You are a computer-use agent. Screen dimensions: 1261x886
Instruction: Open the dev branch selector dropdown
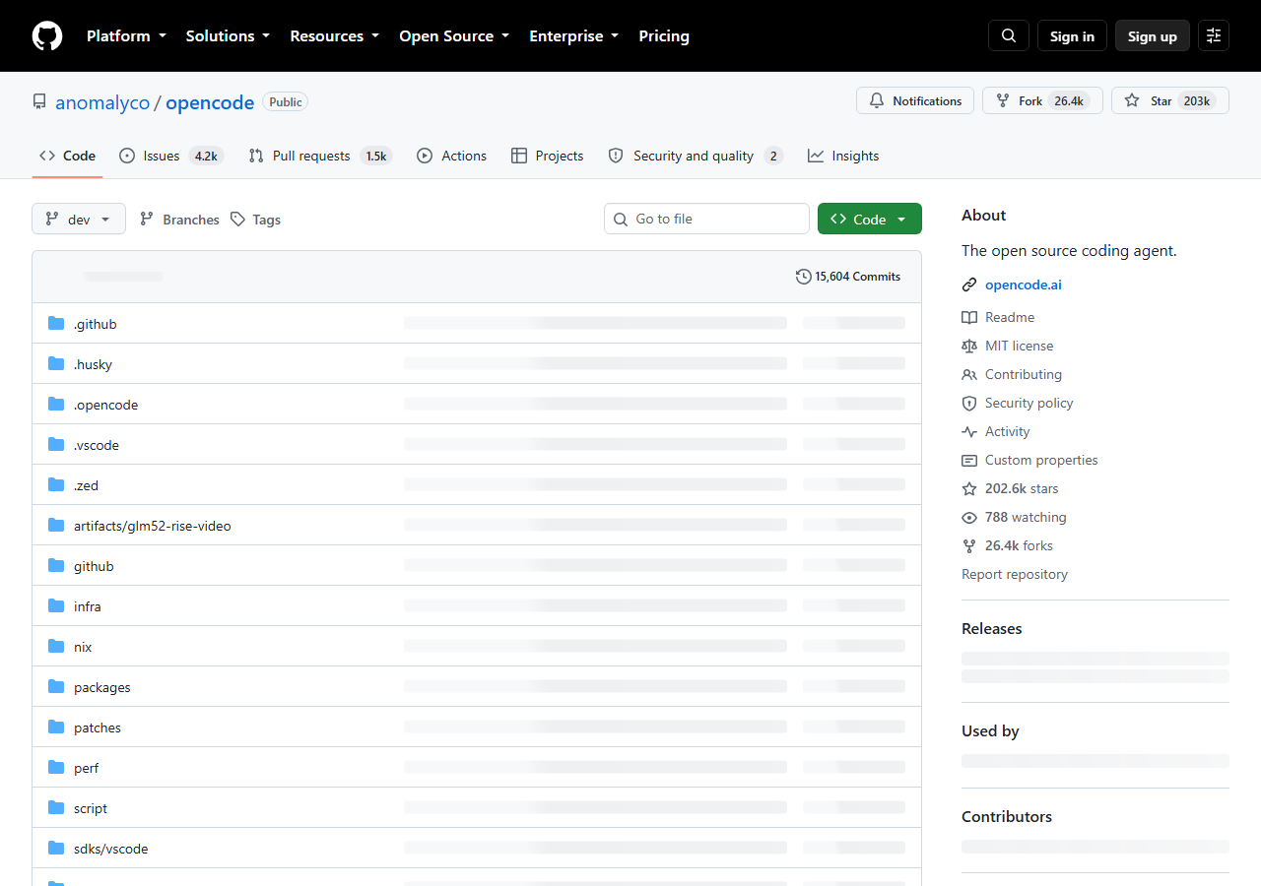[x=79, y=219]
